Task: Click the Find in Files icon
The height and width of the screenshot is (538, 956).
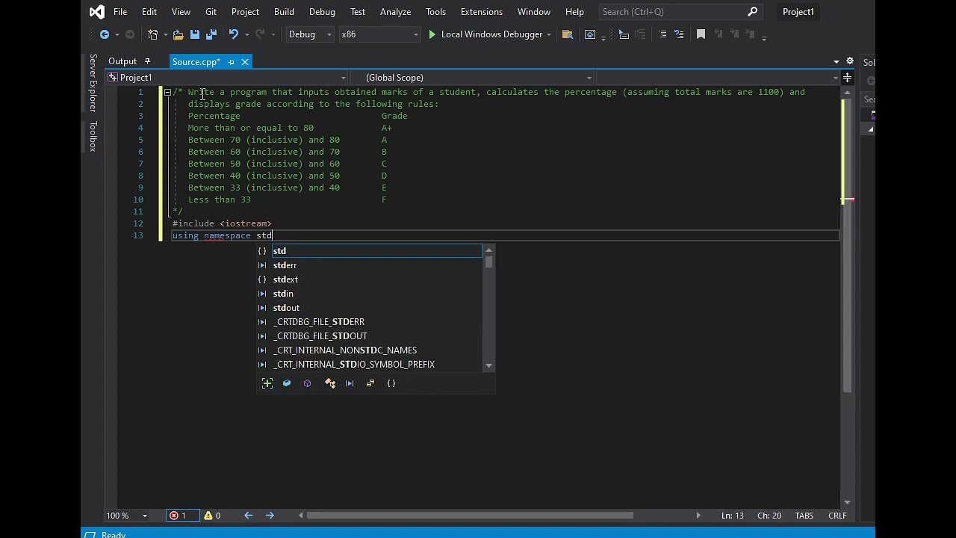Action: (568, 34)
